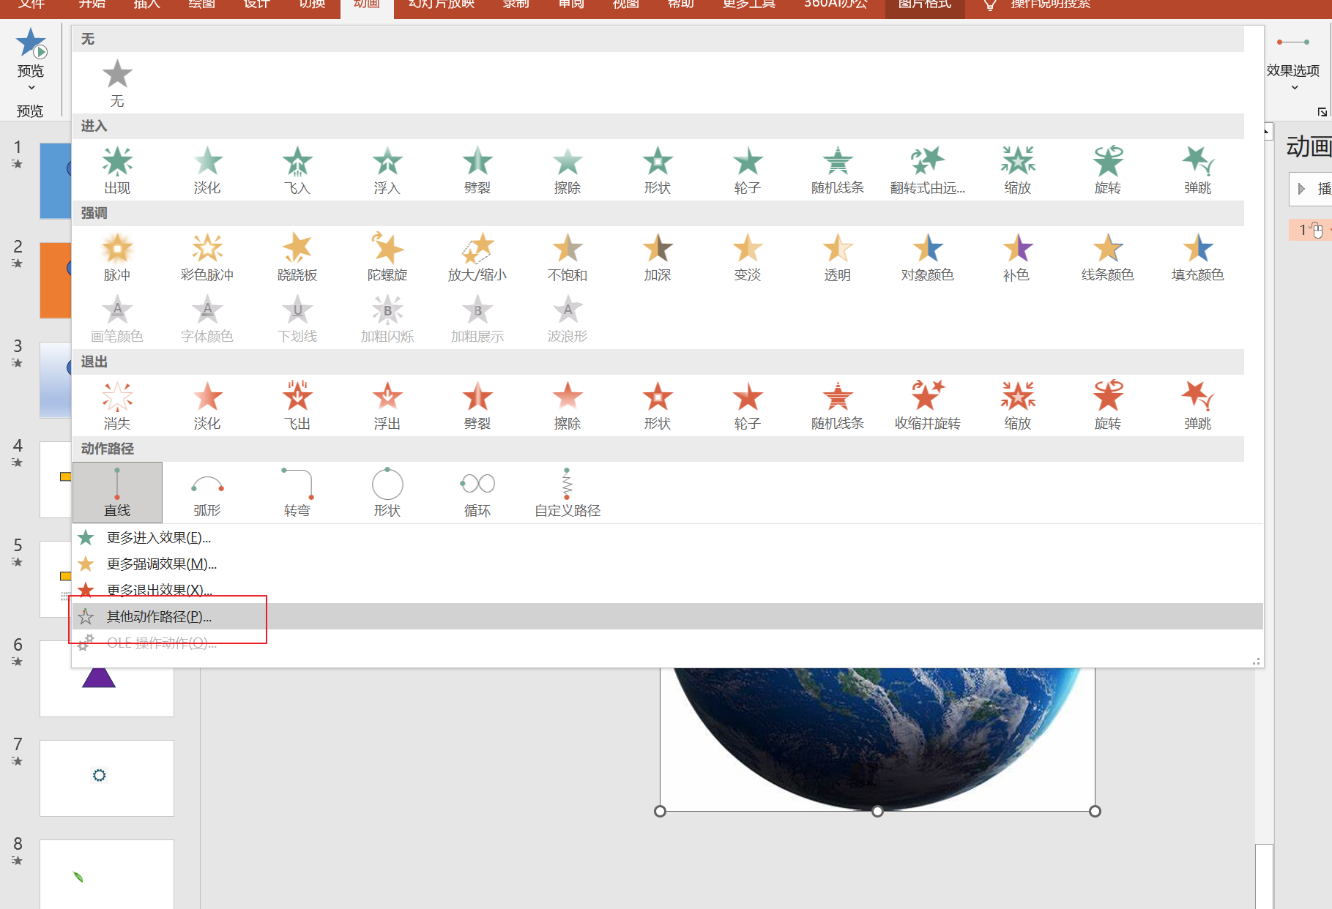The height and width of the screenshot is (909, 1332).
Task: Choose the 出现 entrance effect
Action: [117, 170]
